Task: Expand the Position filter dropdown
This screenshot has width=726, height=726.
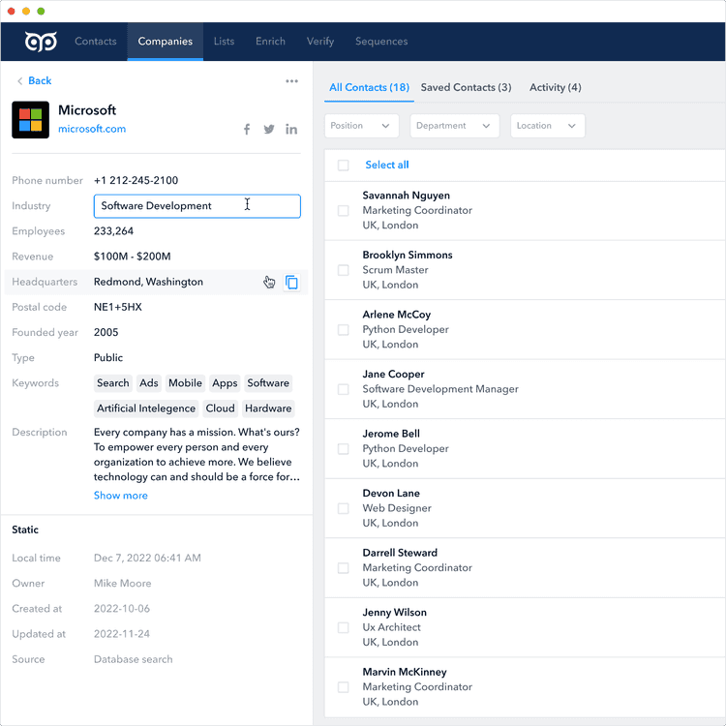Action: click(x=361, y=126)
